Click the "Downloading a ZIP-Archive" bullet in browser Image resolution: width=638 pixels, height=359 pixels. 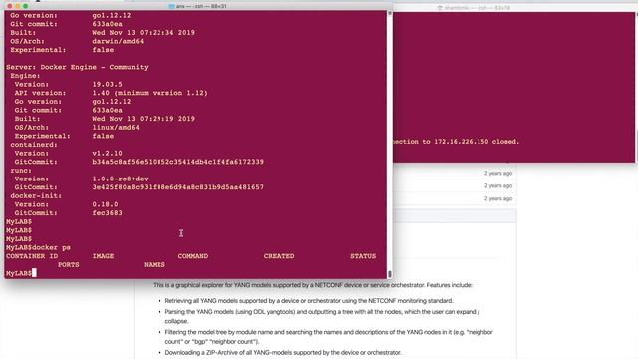[283, 352]
